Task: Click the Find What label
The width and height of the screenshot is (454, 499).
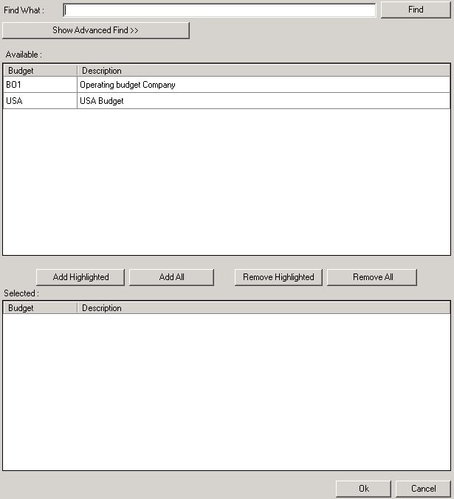Action: [24, 10]
